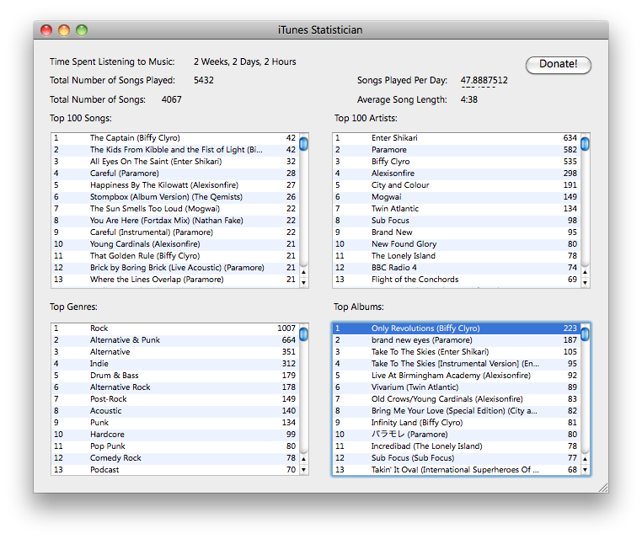
Task: Close the iTunes Statistician window
Action: click(46, 30)
